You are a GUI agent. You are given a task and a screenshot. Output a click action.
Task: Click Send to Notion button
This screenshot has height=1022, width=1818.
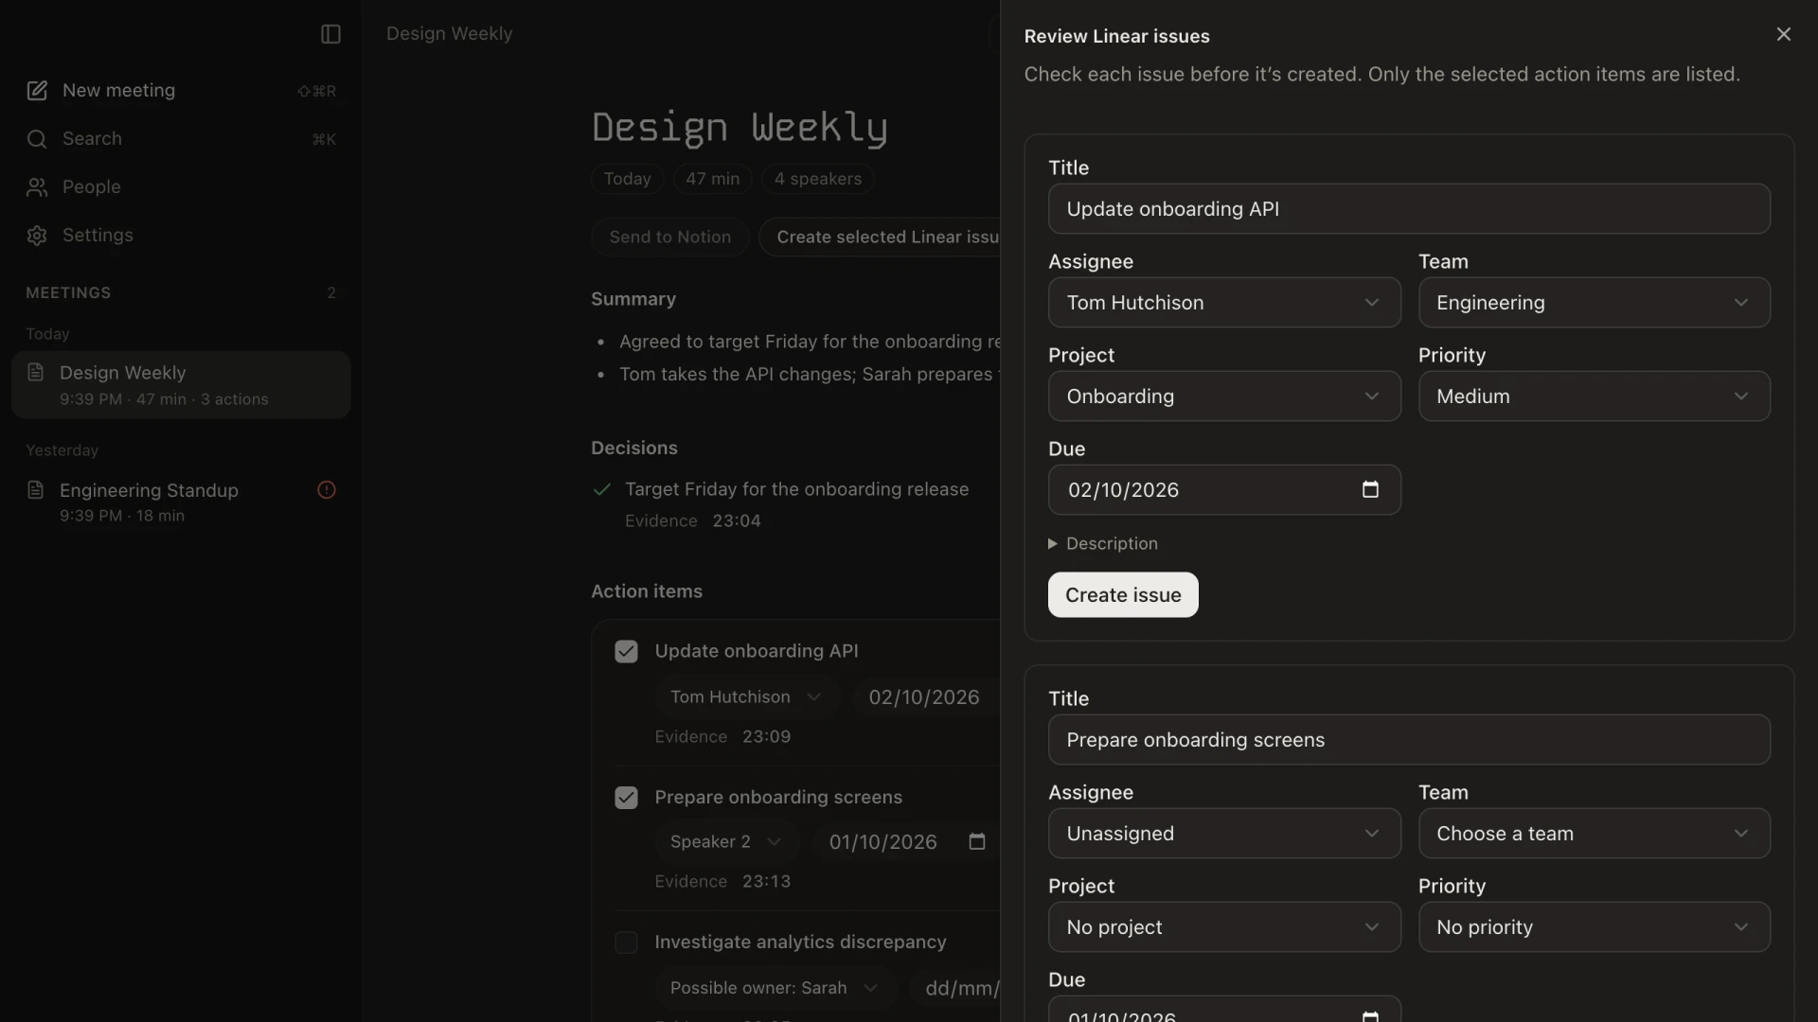click(670, 237)
